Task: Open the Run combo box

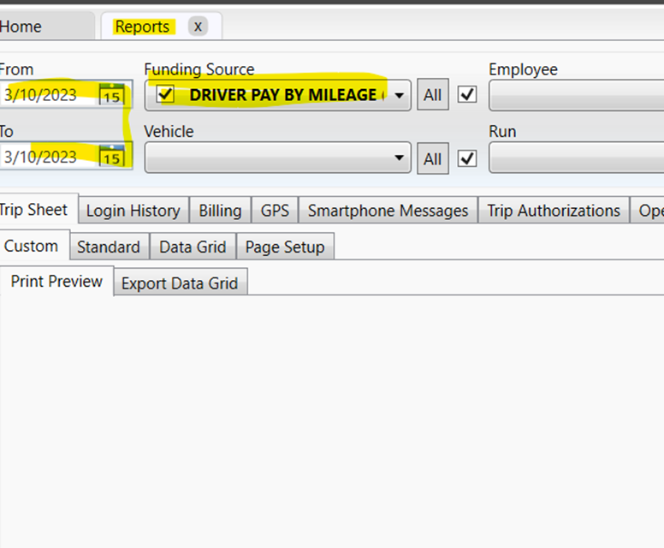Action: coord(577,158)
